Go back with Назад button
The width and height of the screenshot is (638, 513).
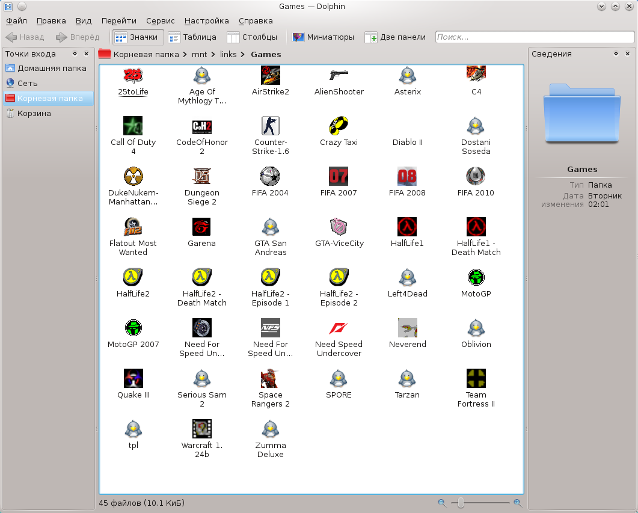point(25,37)
